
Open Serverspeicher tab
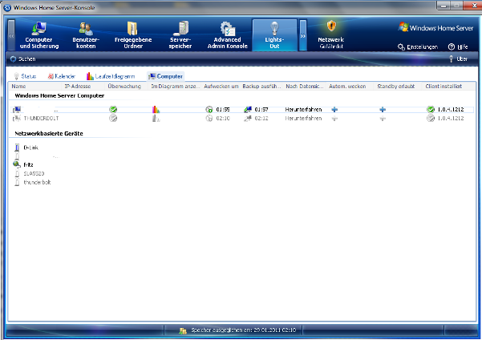coord(180,35)
